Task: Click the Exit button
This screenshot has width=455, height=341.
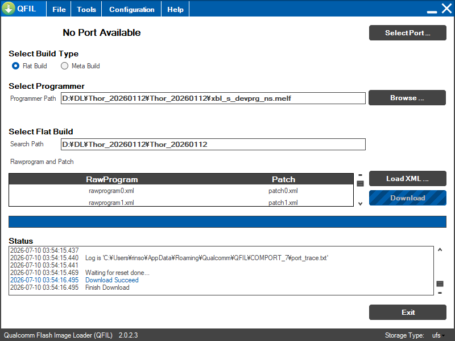Action: coord(407,312)
